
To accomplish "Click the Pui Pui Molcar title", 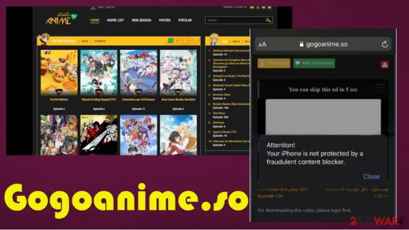I will click(x=59, y=100).
